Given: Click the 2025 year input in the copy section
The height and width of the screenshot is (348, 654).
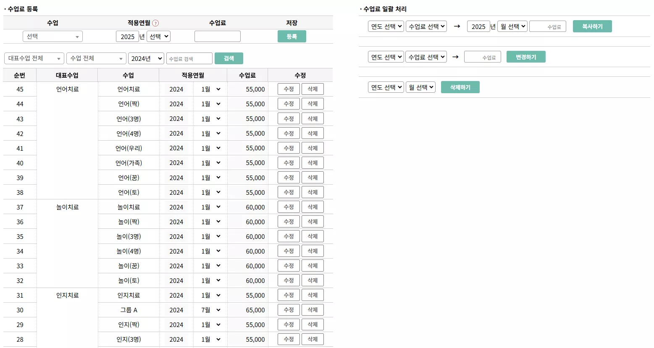Looking at the screenshot, I should tap(478, 26).
